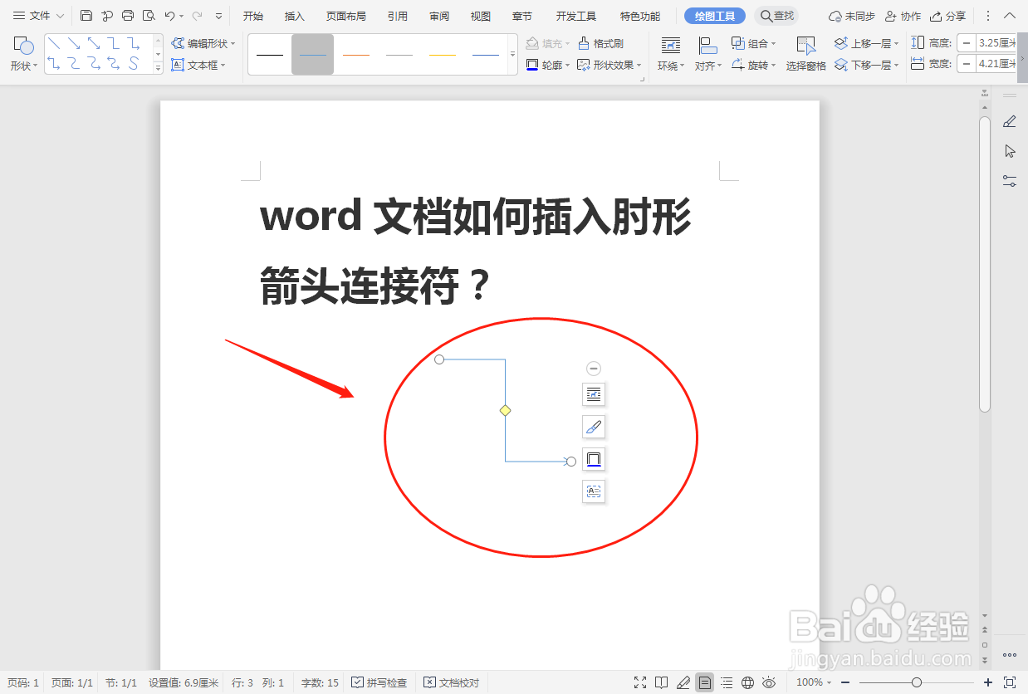Image resolution: width=1028 pixels, height=694 pixels.
Task: Select the S-shaped curve connector
Action: [134, 63]
